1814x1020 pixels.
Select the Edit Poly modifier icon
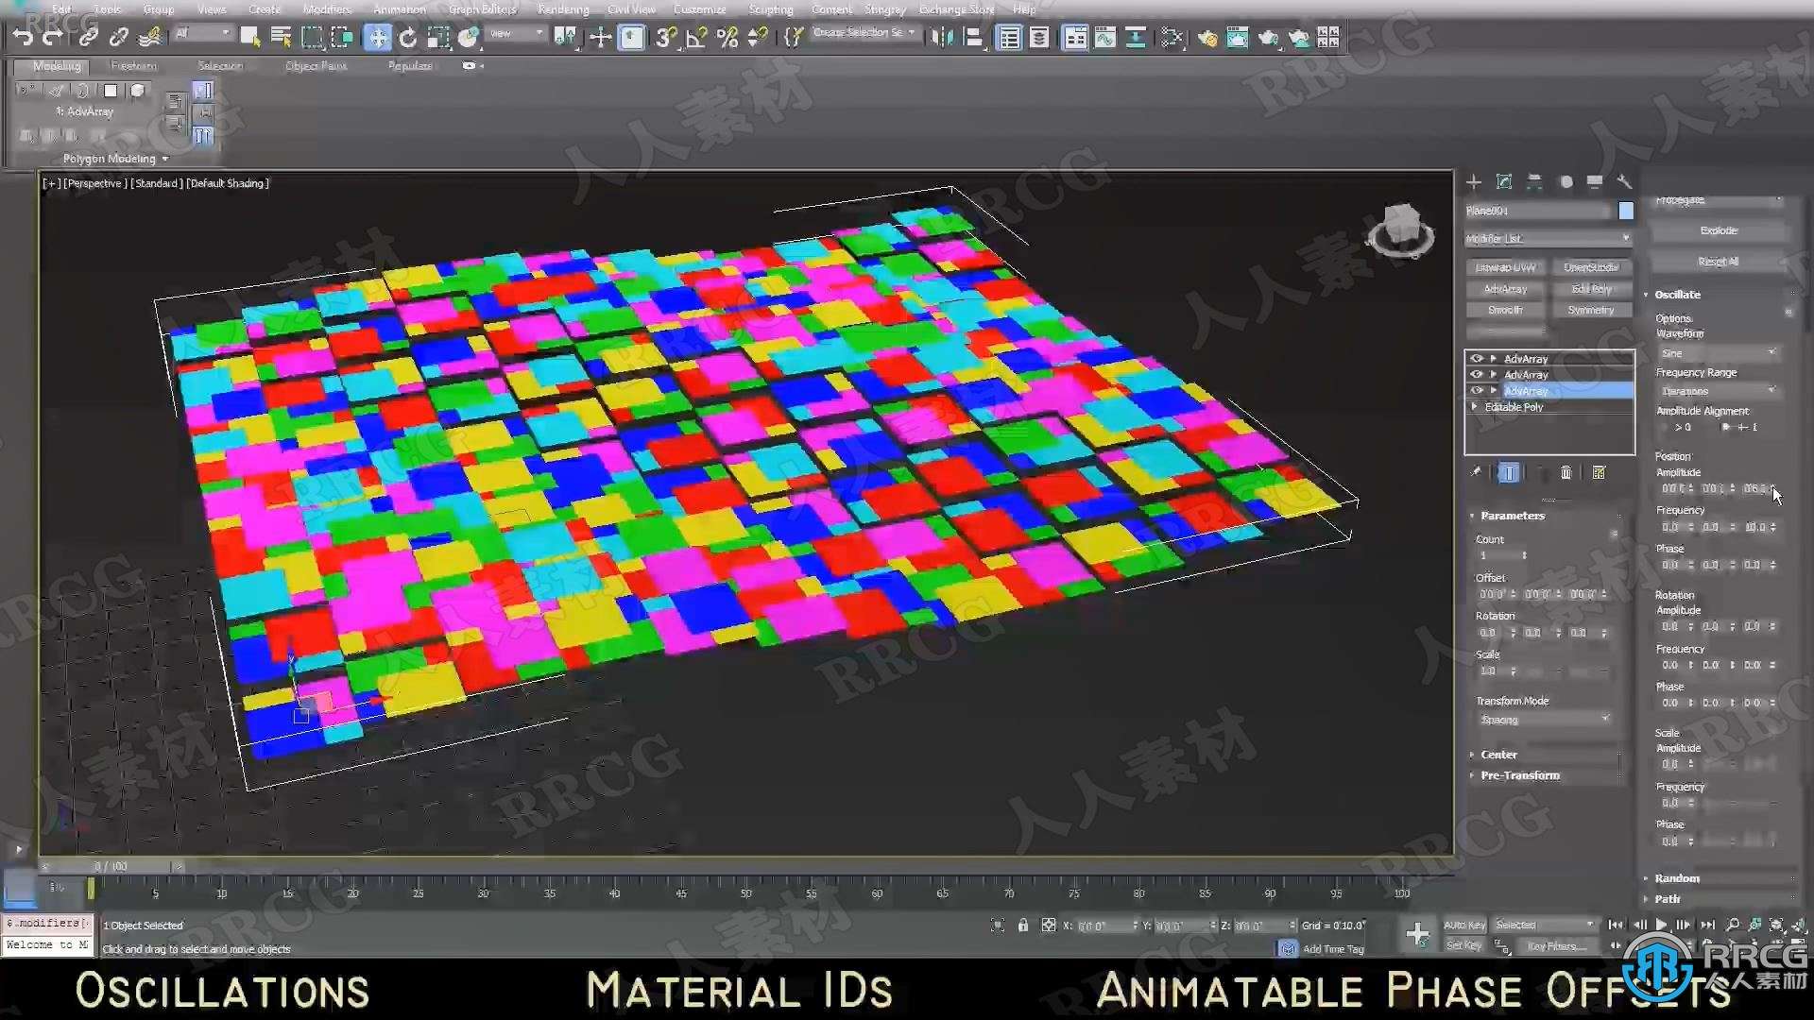[1591, 289]
